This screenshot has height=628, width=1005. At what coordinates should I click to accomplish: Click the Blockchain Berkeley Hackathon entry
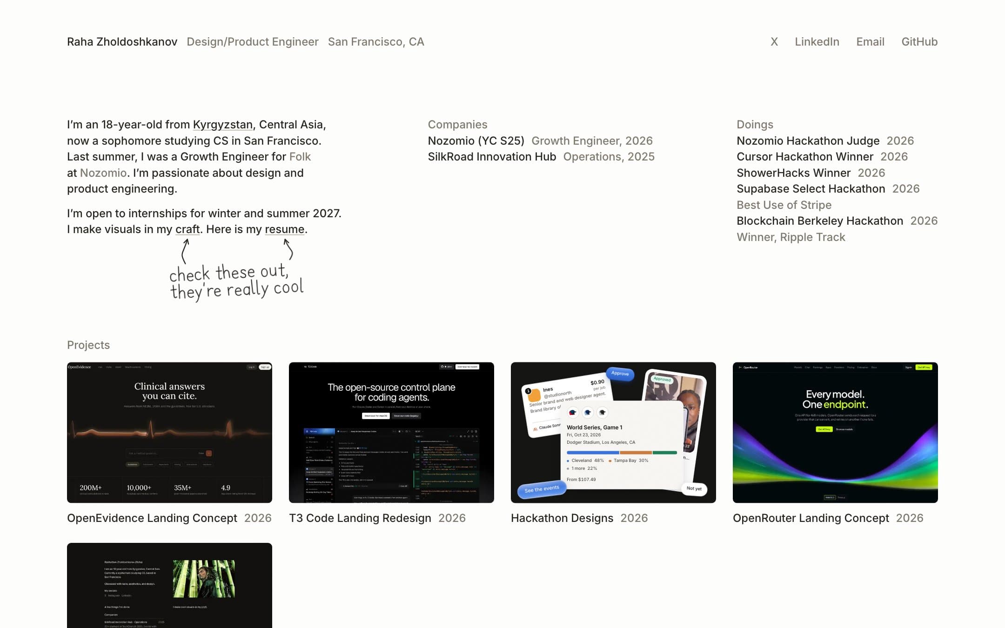820,221
